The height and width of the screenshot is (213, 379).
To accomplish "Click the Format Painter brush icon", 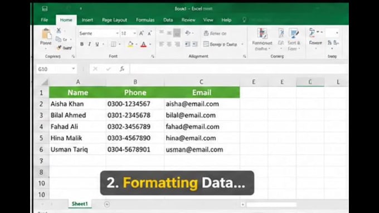I will 59,48.
